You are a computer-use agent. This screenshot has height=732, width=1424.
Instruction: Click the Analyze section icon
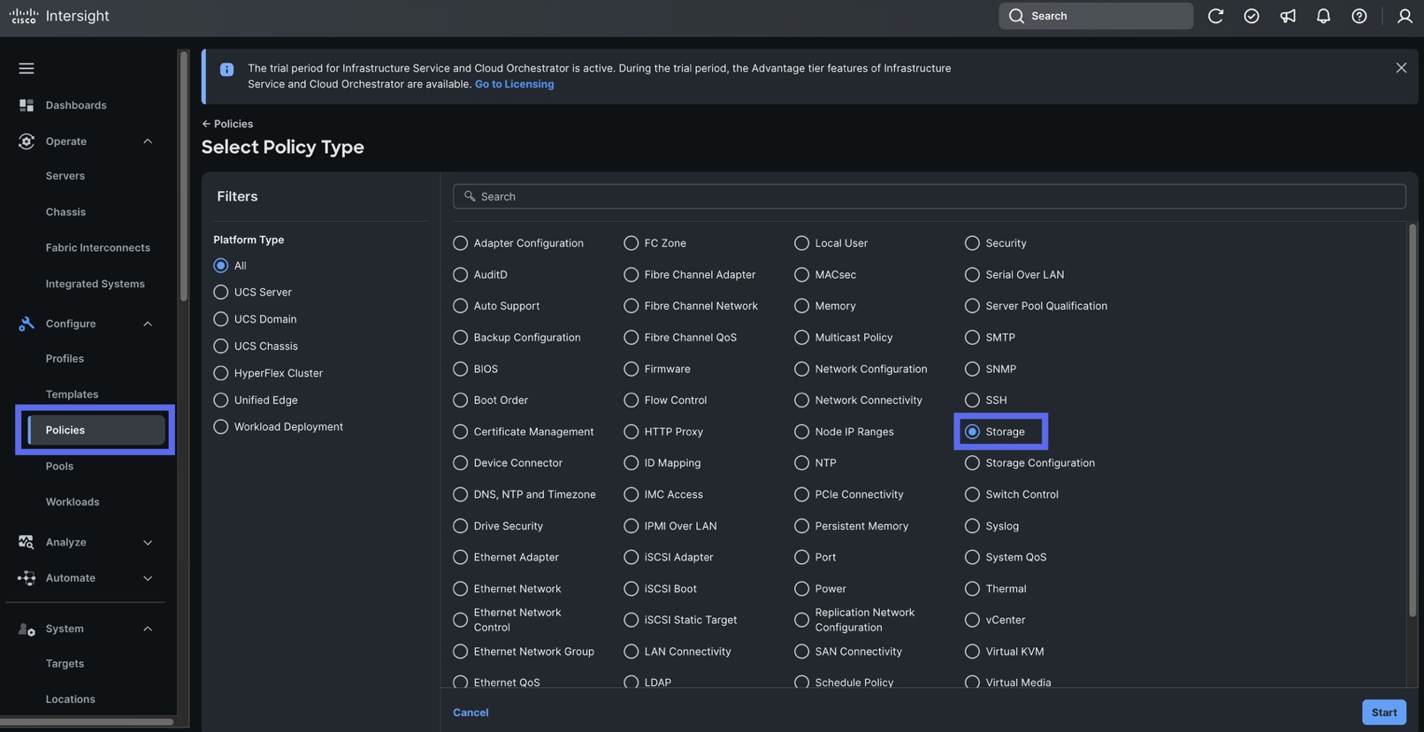(27, 542)
